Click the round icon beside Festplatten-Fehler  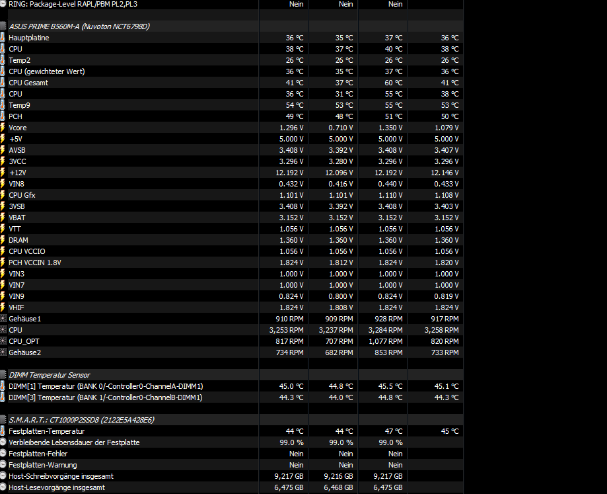tap(3, 453)
